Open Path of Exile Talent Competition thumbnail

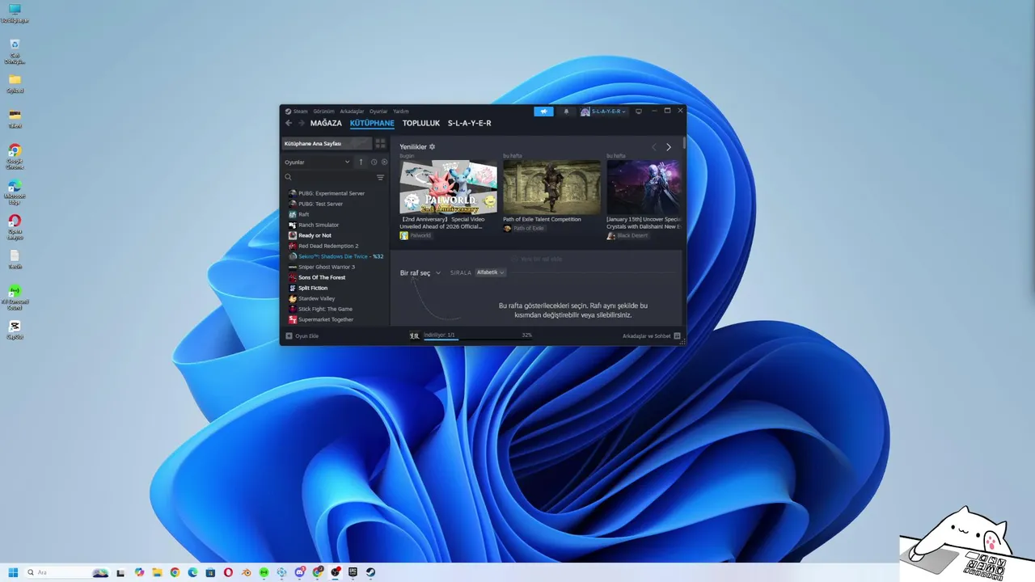(552, 187)
